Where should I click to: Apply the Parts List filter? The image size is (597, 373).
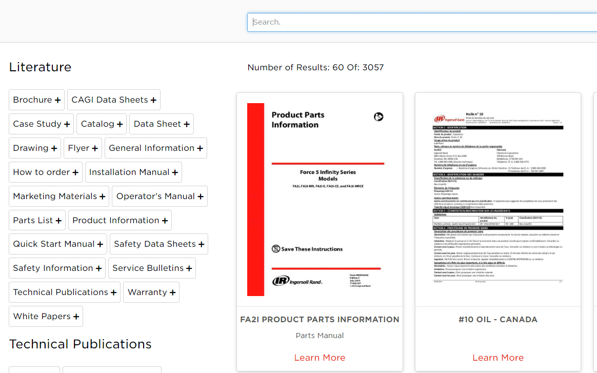click(x=37, y=220)
